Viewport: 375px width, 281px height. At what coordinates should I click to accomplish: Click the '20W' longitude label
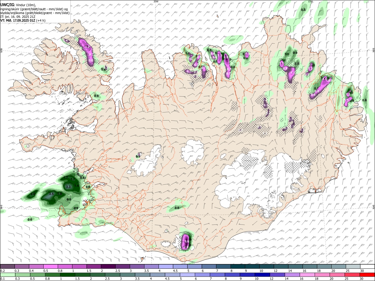coord(156,1)
